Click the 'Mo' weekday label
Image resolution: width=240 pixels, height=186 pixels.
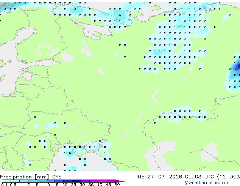pyautogui.click(x=141, y=177)
